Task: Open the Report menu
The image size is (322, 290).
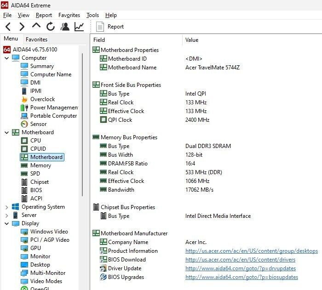Action: 44,15
